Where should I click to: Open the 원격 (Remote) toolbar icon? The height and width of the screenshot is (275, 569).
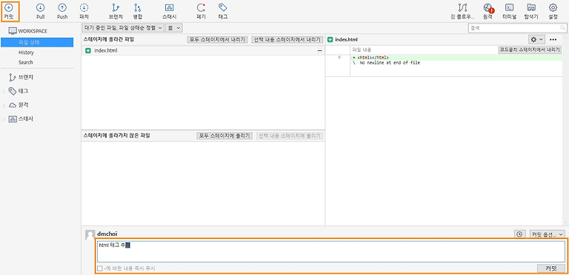[x=488, y=11]
